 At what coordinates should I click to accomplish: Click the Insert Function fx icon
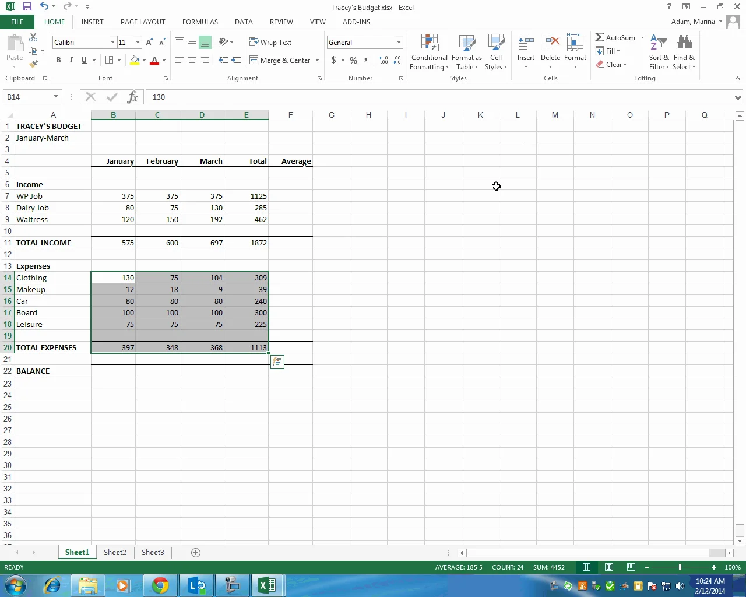pos(133,97)
